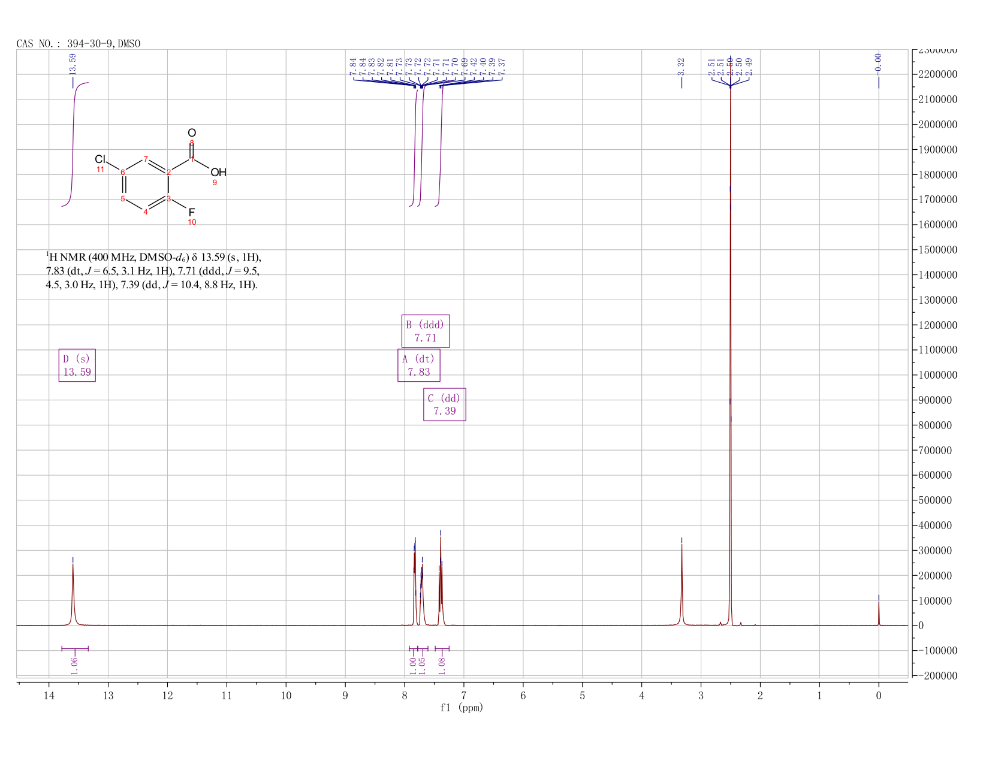The image size is (989, 764).
Task: Click the TMS peak at 0 ppm
Action: pyautogui.click(x=879, y=613)
